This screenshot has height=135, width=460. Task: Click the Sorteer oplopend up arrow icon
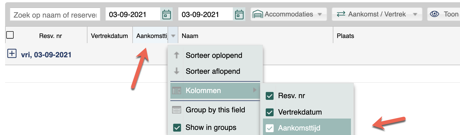177,55
